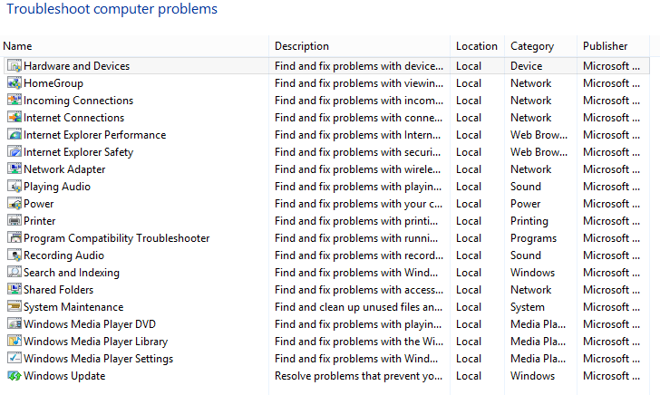Click 'Find and fix problems with wirele...' description
This screenshot has width=660, height=395.
[x=358, y=169]
